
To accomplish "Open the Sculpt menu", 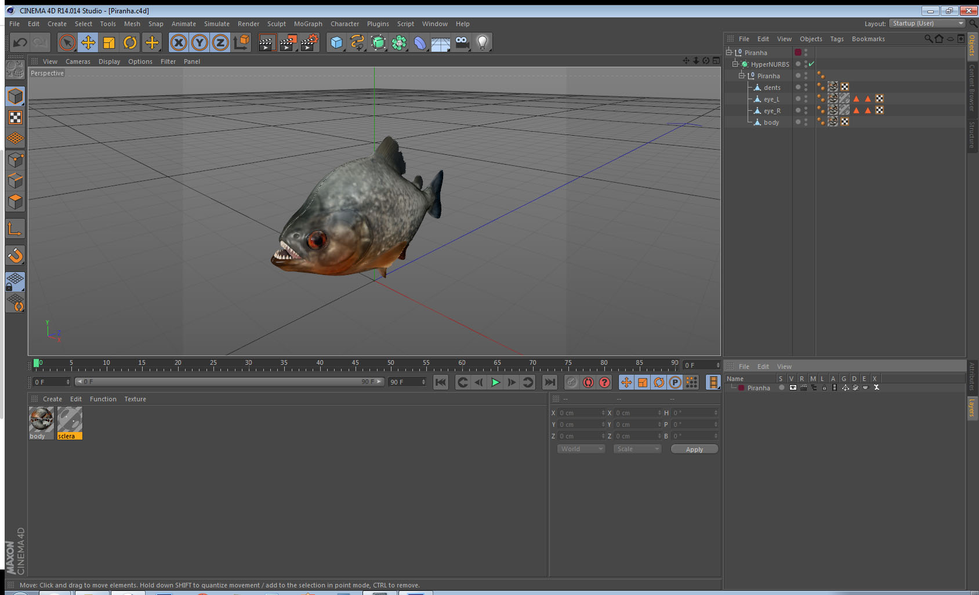I will [x=276, y=24].
